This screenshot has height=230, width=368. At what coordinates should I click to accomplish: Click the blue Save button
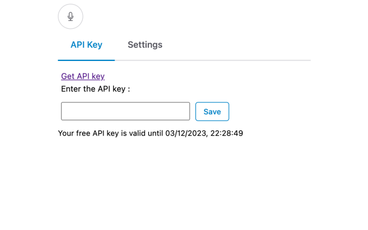point(212,112)
